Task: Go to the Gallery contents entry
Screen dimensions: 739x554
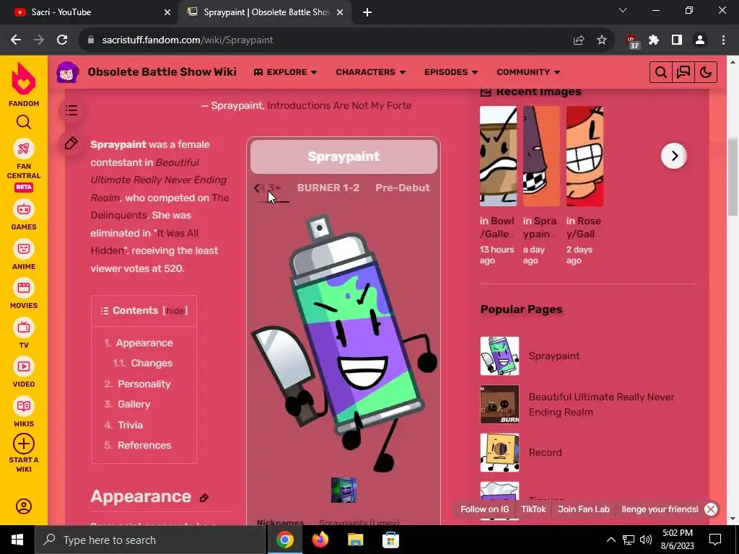Action: [134, 404]
